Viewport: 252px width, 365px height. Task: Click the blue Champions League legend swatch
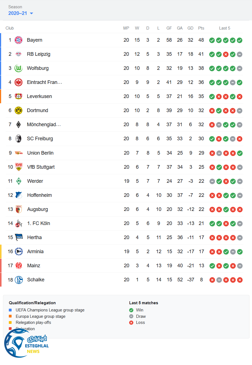point(10,310)
